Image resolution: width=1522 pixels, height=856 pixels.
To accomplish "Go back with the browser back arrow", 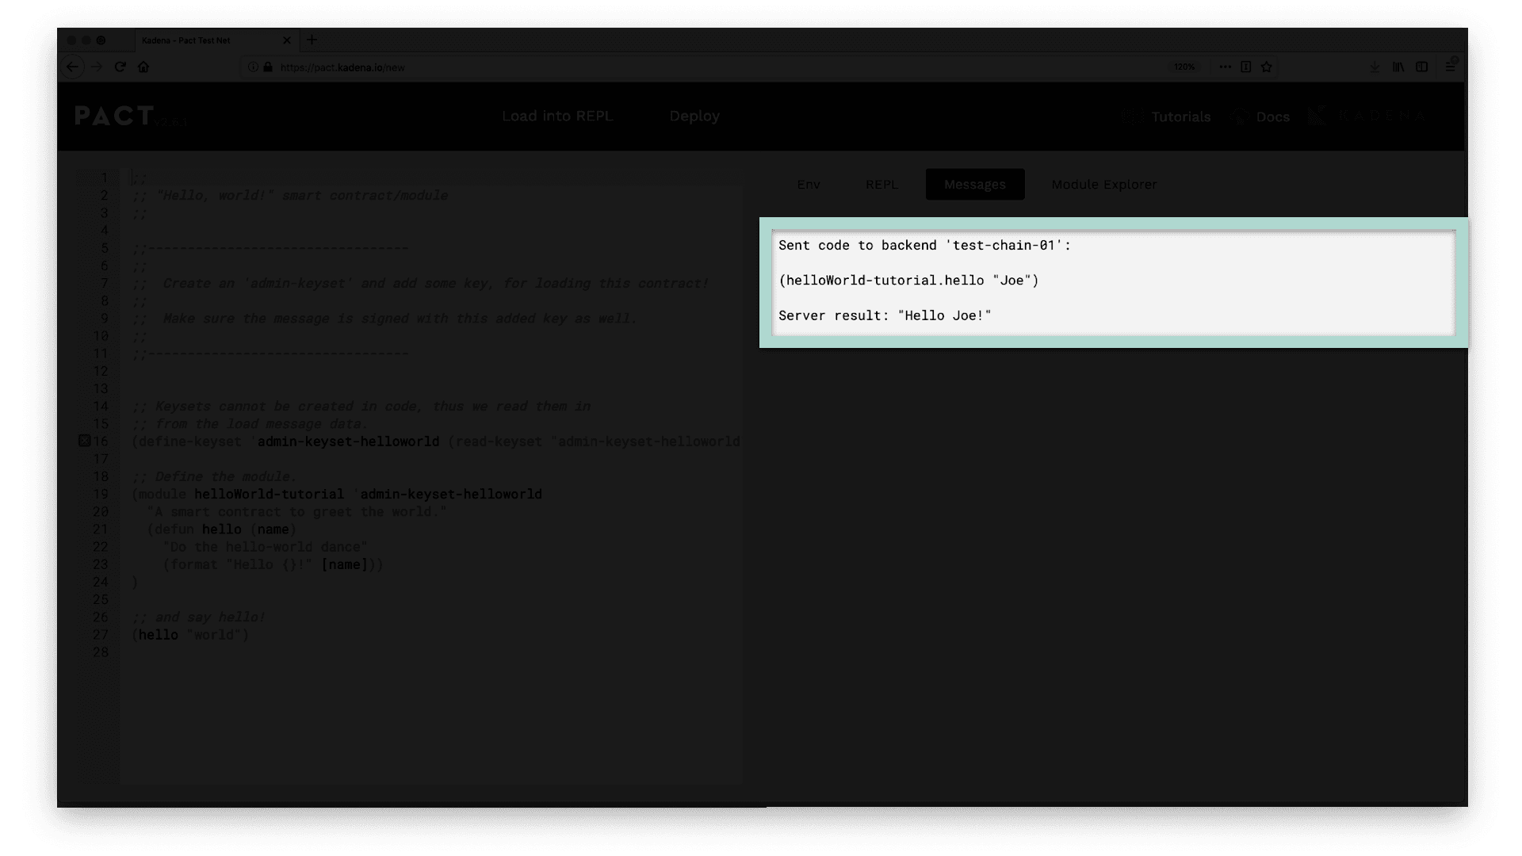I will 72,67.
